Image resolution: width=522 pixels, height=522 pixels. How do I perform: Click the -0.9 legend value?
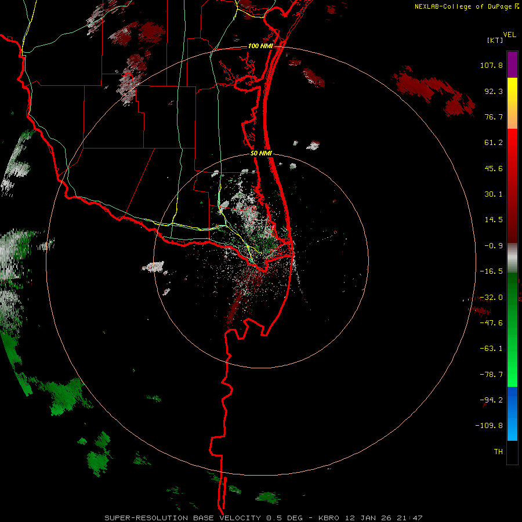494,246
